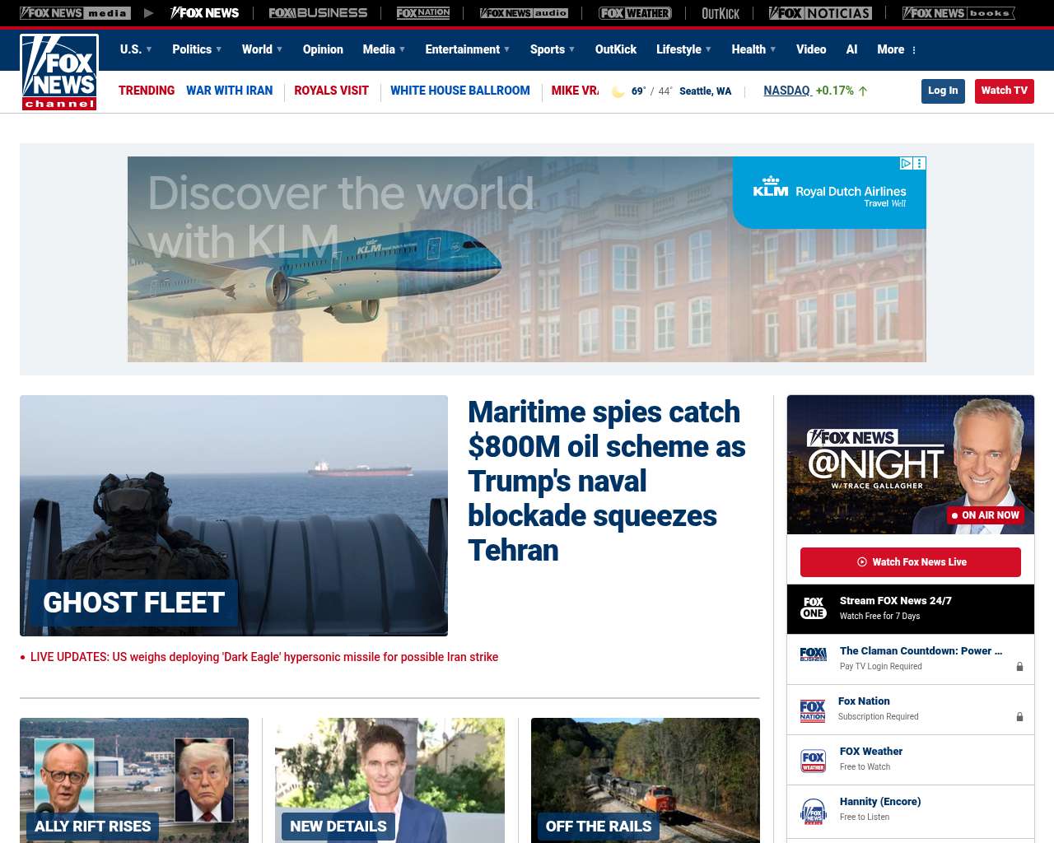Viewport: 1054px width, 843px height.
Task: Expand the Lifestyle navigation dropdown
Action: point(683,49)
